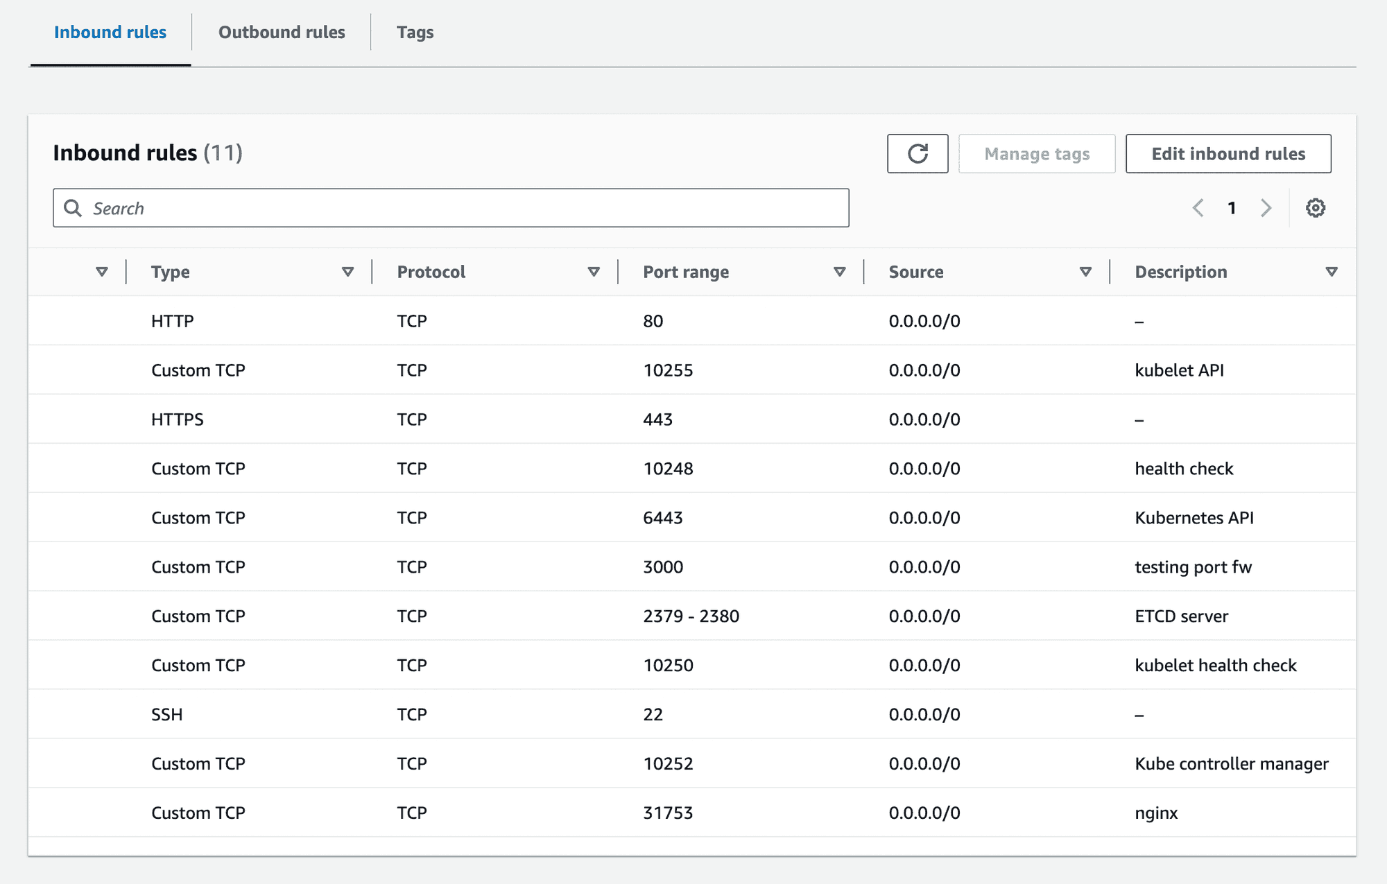Click the Protocol column header
This screenshot has width=1387, height=884.
(431, 272)
